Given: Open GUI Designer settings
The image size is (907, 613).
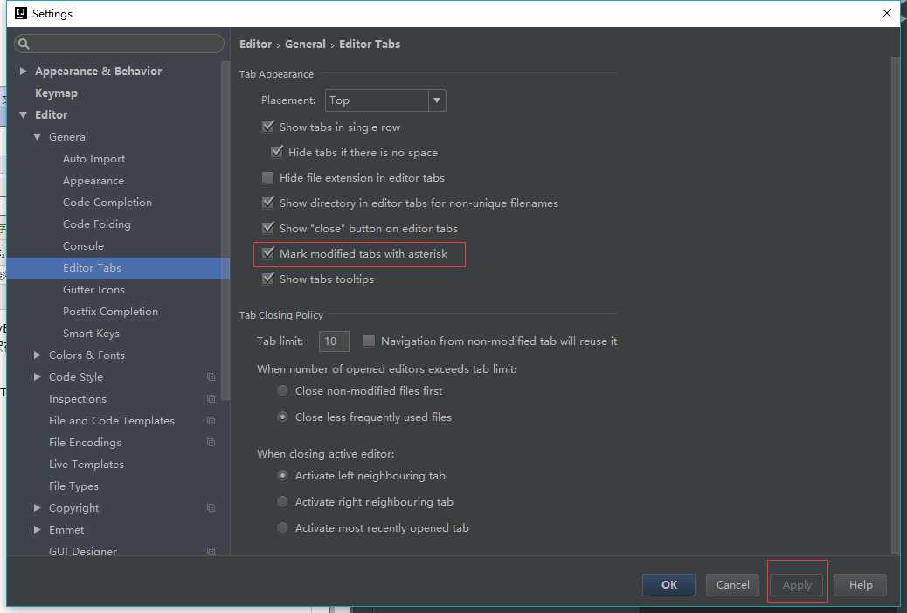Looking at the screenshot, I should point(83,551).
